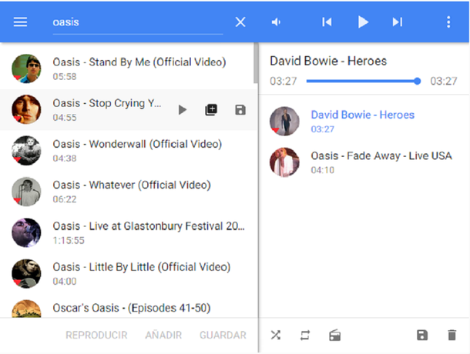This screenshot has height=354, width=470.
Task: Click the REPRODUCIR button
Action: pos(96,335)
